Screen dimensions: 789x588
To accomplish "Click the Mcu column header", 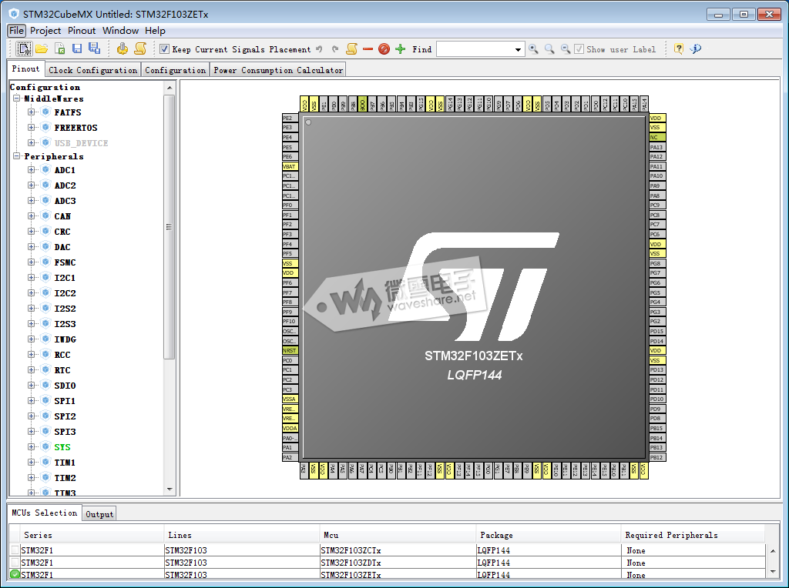I will pos(397,535).
